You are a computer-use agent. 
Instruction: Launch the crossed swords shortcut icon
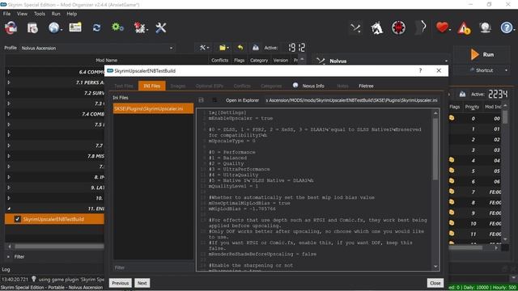tap(355, 28)
